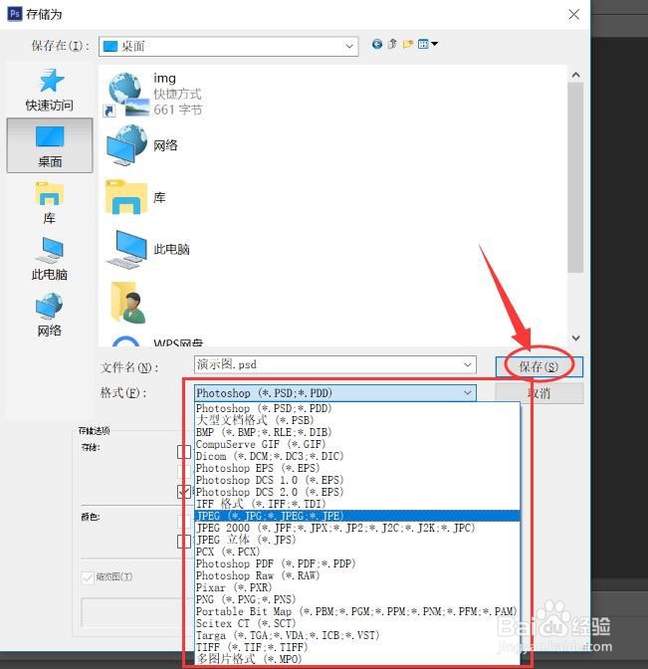648x669 pixels.
Task: Choose Pixar (*.PXR) format
Action: coord(357,587)
